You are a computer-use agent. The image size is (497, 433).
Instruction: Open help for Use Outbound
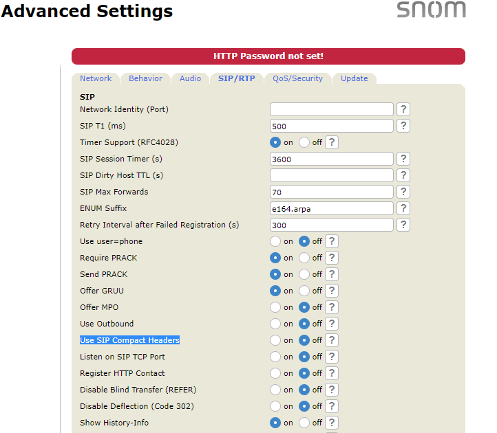332,324
